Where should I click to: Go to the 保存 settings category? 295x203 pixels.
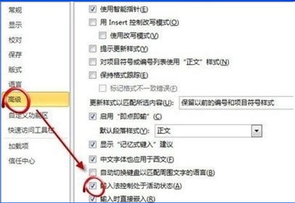(15, 55)
